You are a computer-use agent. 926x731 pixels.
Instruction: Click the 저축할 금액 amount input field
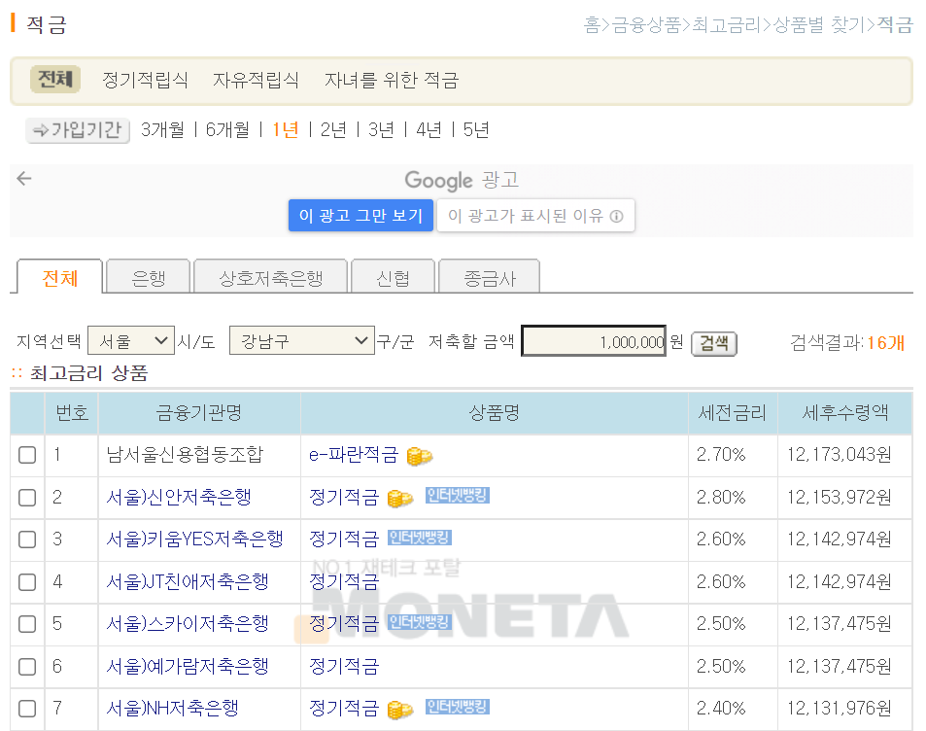click(x=594, y=341)
